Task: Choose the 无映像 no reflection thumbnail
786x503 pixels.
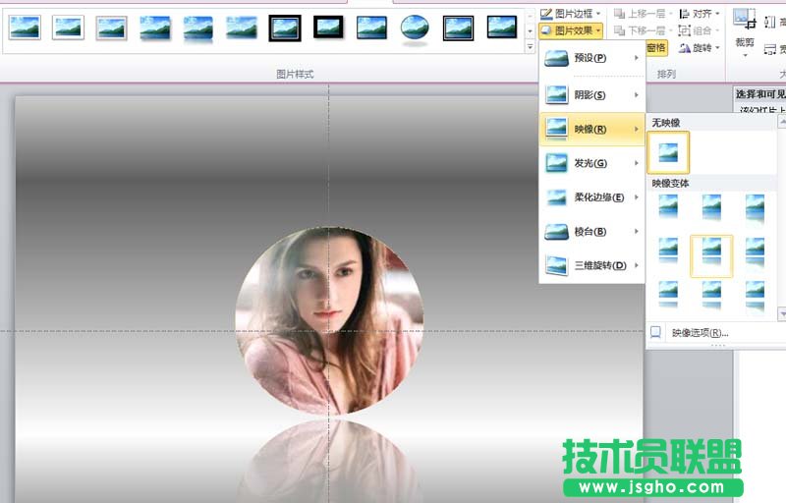Action: coord(668,152)
